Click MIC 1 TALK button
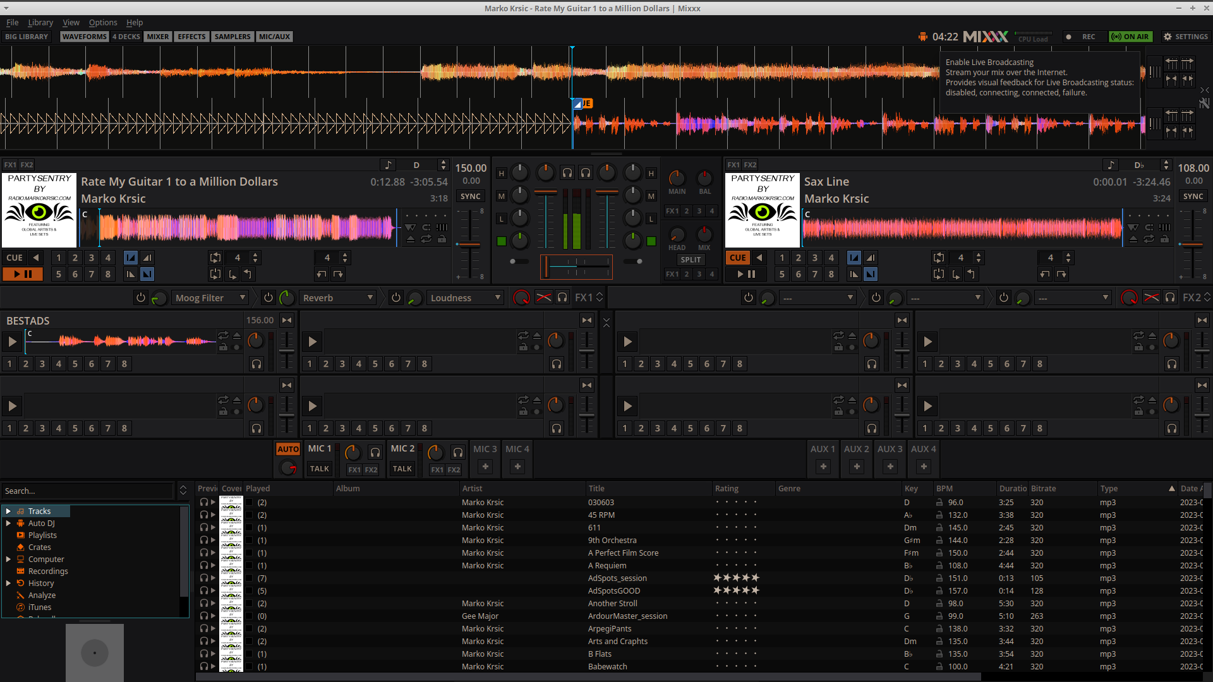 (319, 469)
